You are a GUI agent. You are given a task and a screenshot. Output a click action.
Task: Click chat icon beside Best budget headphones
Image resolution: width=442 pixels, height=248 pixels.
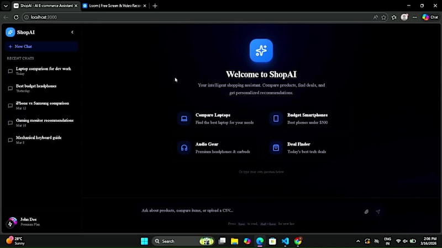(10, 88)
